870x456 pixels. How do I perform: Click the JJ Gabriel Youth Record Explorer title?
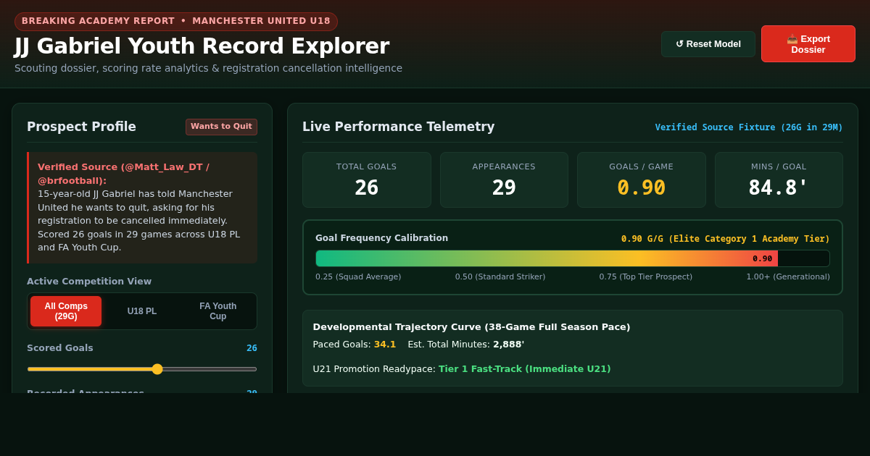(202, 46)
